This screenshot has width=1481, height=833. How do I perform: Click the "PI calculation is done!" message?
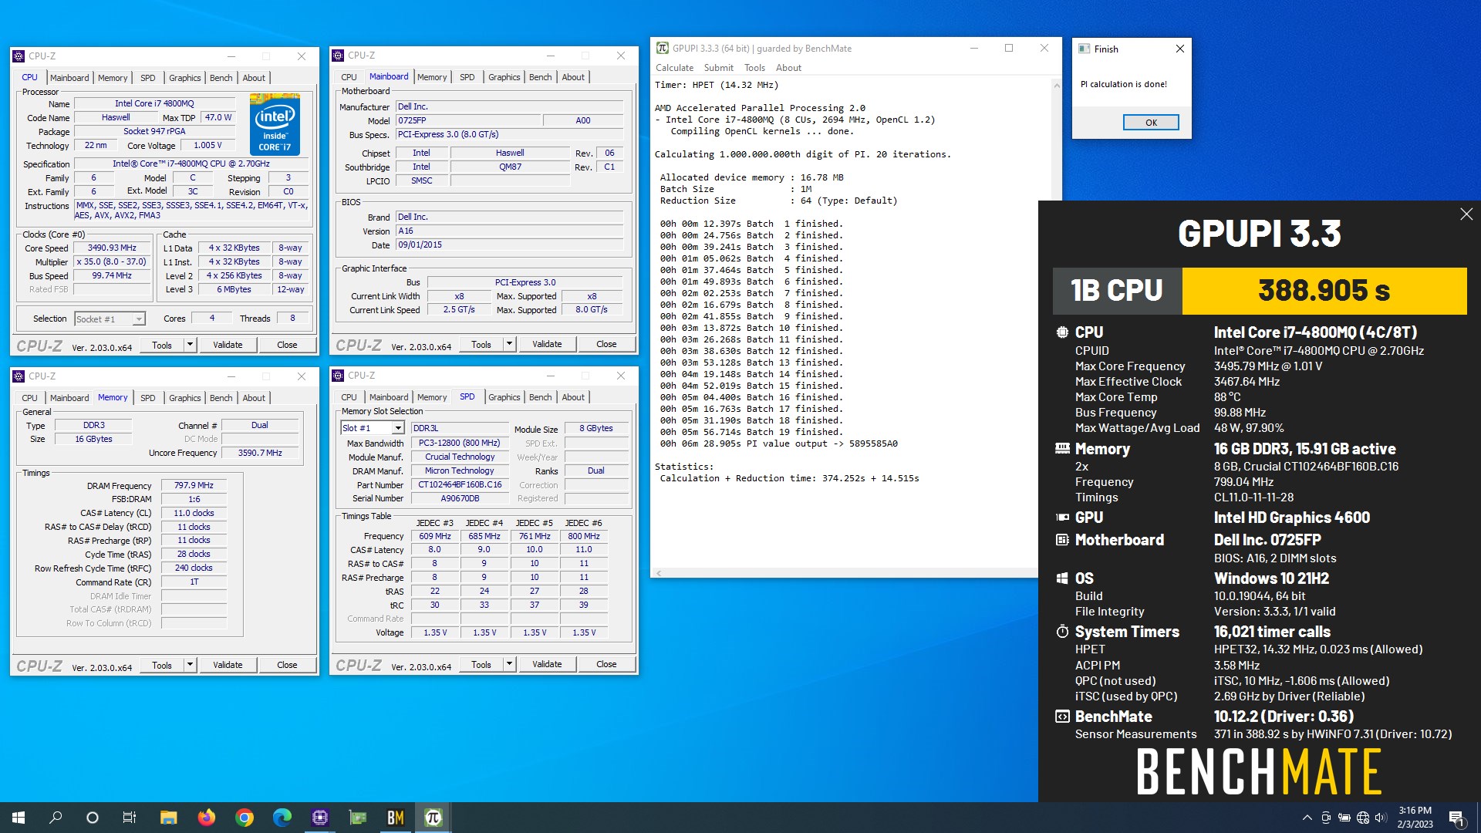pyautogui.click(x=1123, y=84)
